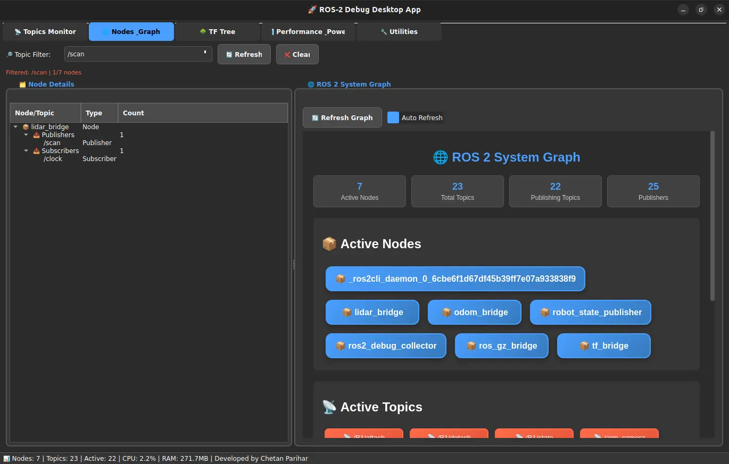Open the Utilities tab
Screen dimensions: 729x464
[x=399, y=32]
